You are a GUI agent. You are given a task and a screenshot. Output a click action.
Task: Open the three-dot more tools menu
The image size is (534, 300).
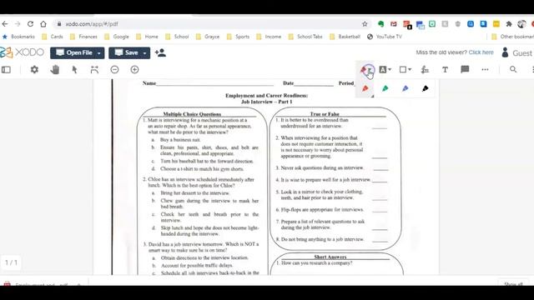(x=485, y=70)
